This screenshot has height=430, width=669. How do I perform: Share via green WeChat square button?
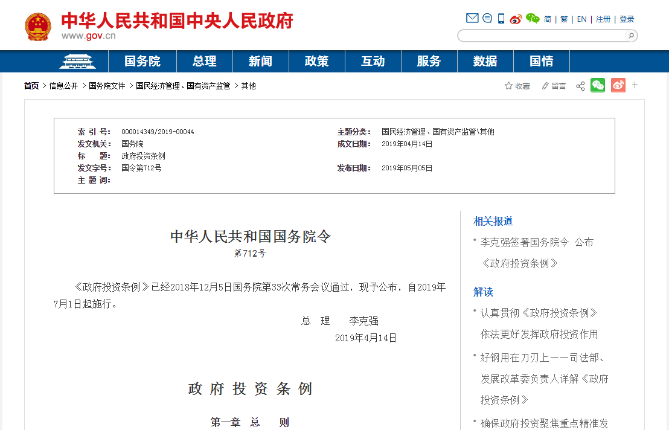tap(598, 85)
